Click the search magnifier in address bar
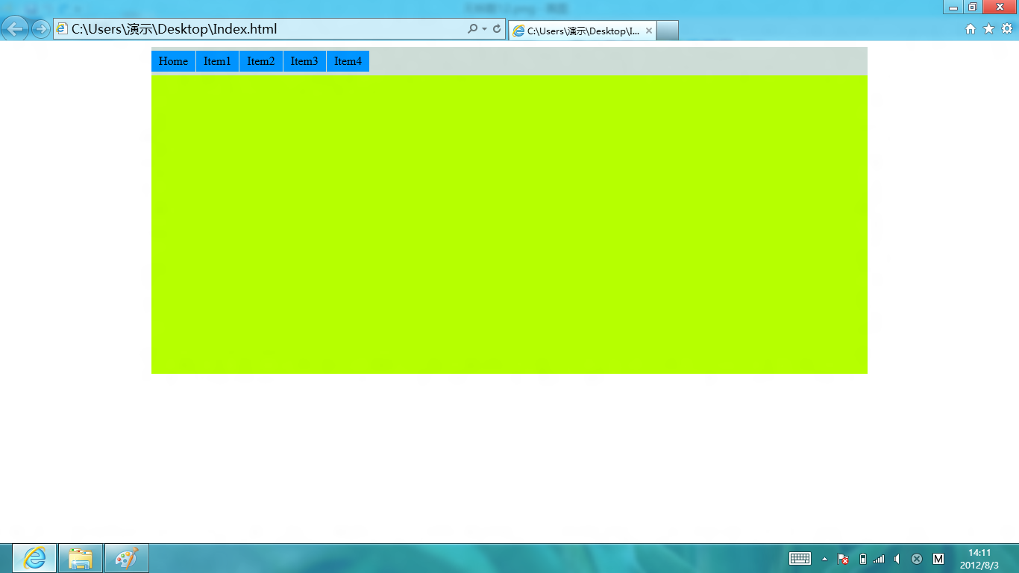Image resolution: width=1019 pixels, height=573 pixels. pyautogui.click(x=472, y=29)
